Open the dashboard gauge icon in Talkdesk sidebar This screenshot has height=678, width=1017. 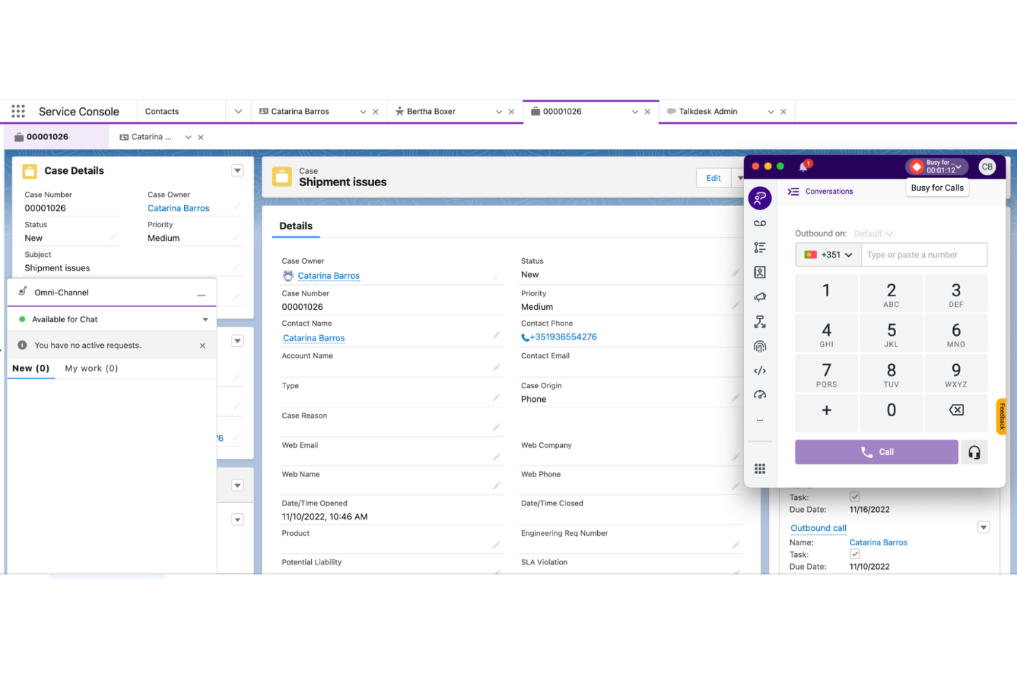(760, 394)
